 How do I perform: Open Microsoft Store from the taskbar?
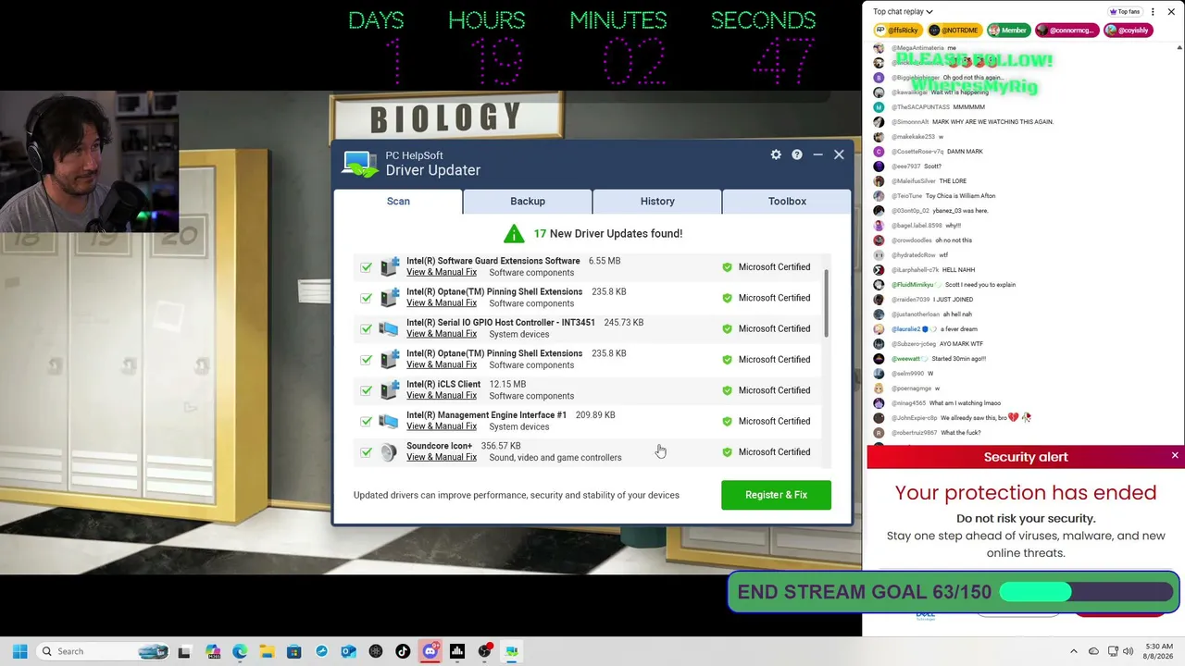coord(294,651)
